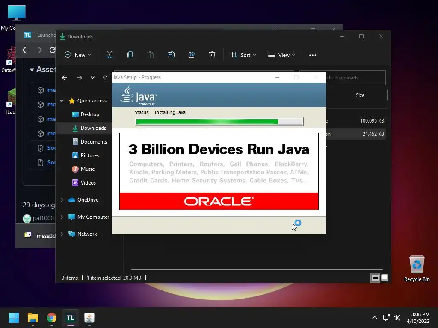Screen dimensions: 438x328
Task: Click the Cut icon in the Downloads toolbar
Action: click(x=109, y=55)
